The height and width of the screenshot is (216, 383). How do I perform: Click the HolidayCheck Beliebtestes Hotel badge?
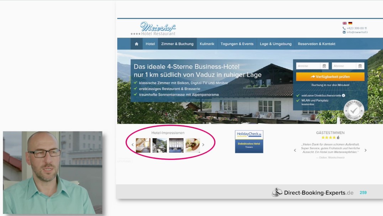point(249,142)
